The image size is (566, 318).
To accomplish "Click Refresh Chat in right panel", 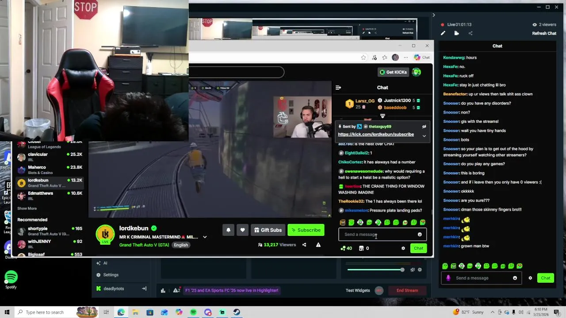I will click(544, 34).
